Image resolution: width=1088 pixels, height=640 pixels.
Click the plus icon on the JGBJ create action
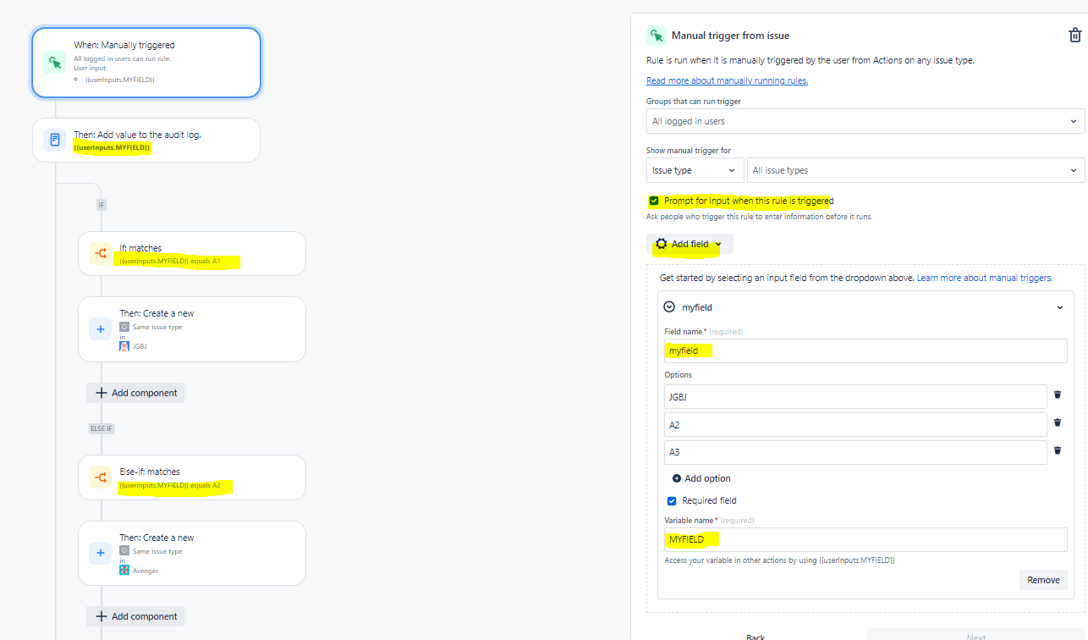point(100,328)
